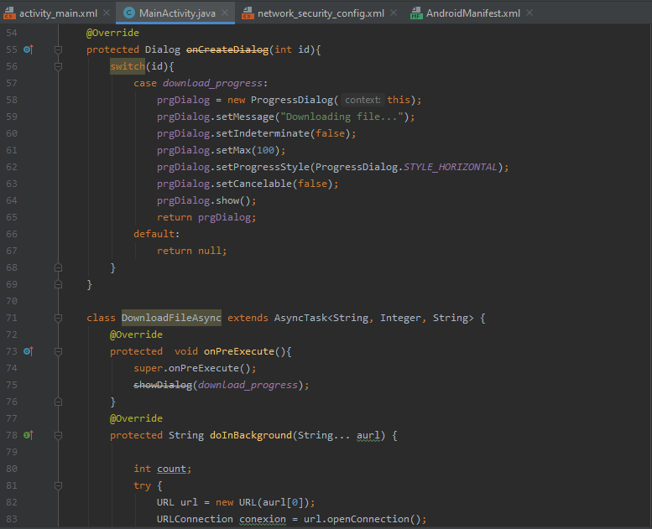The image size is (652, 529).
Task: Click line number 62 in the gutter
Action: (x=12, y=167)
